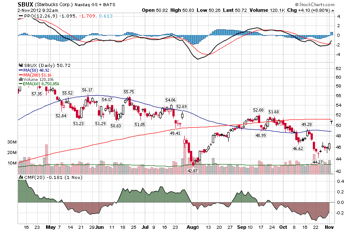Click the 48.99 low price label
This screenshot has width=351, height=231.
coord(261,135)
